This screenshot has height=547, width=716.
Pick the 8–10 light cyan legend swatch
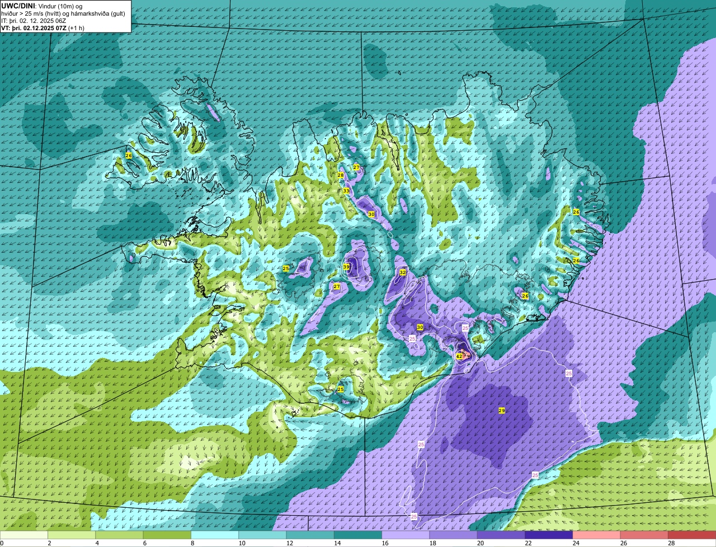click(x=215, y=535)
